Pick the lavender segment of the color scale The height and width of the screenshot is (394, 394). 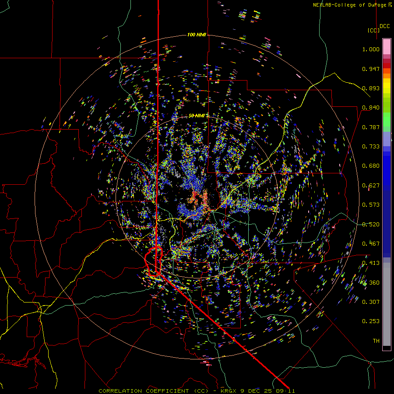coord(387,139)
